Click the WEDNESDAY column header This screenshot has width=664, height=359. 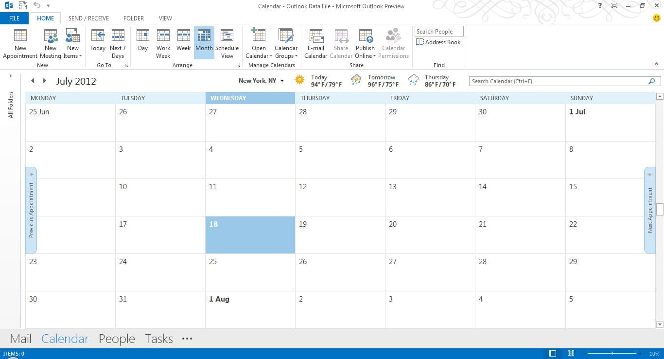(250, 98)
